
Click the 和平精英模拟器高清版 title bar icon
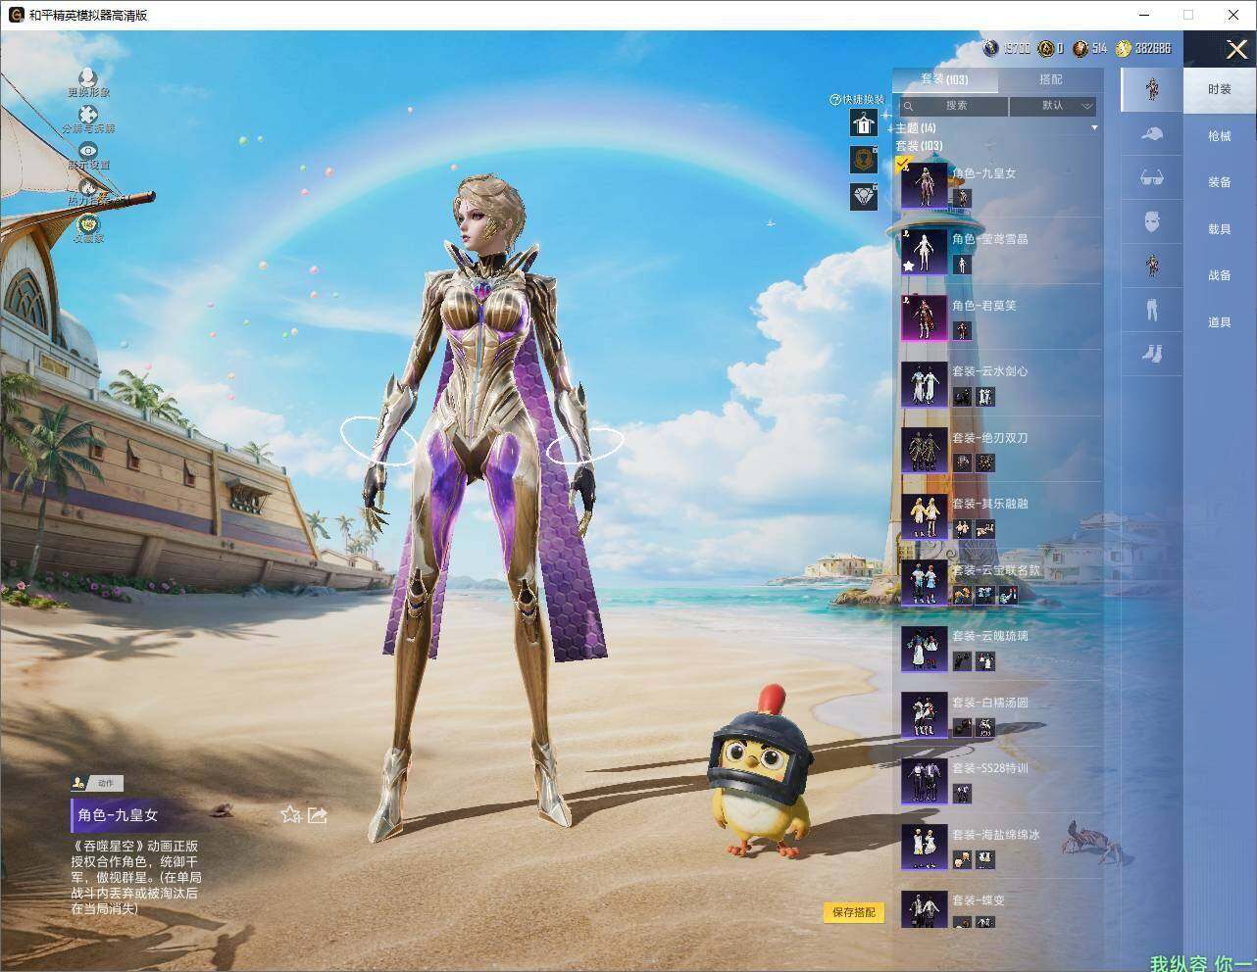[x=16, y=15]
